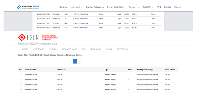The image size is (197, 98).
Task: Click the iPhone A3526 cell
Action: tap(110, 90)
